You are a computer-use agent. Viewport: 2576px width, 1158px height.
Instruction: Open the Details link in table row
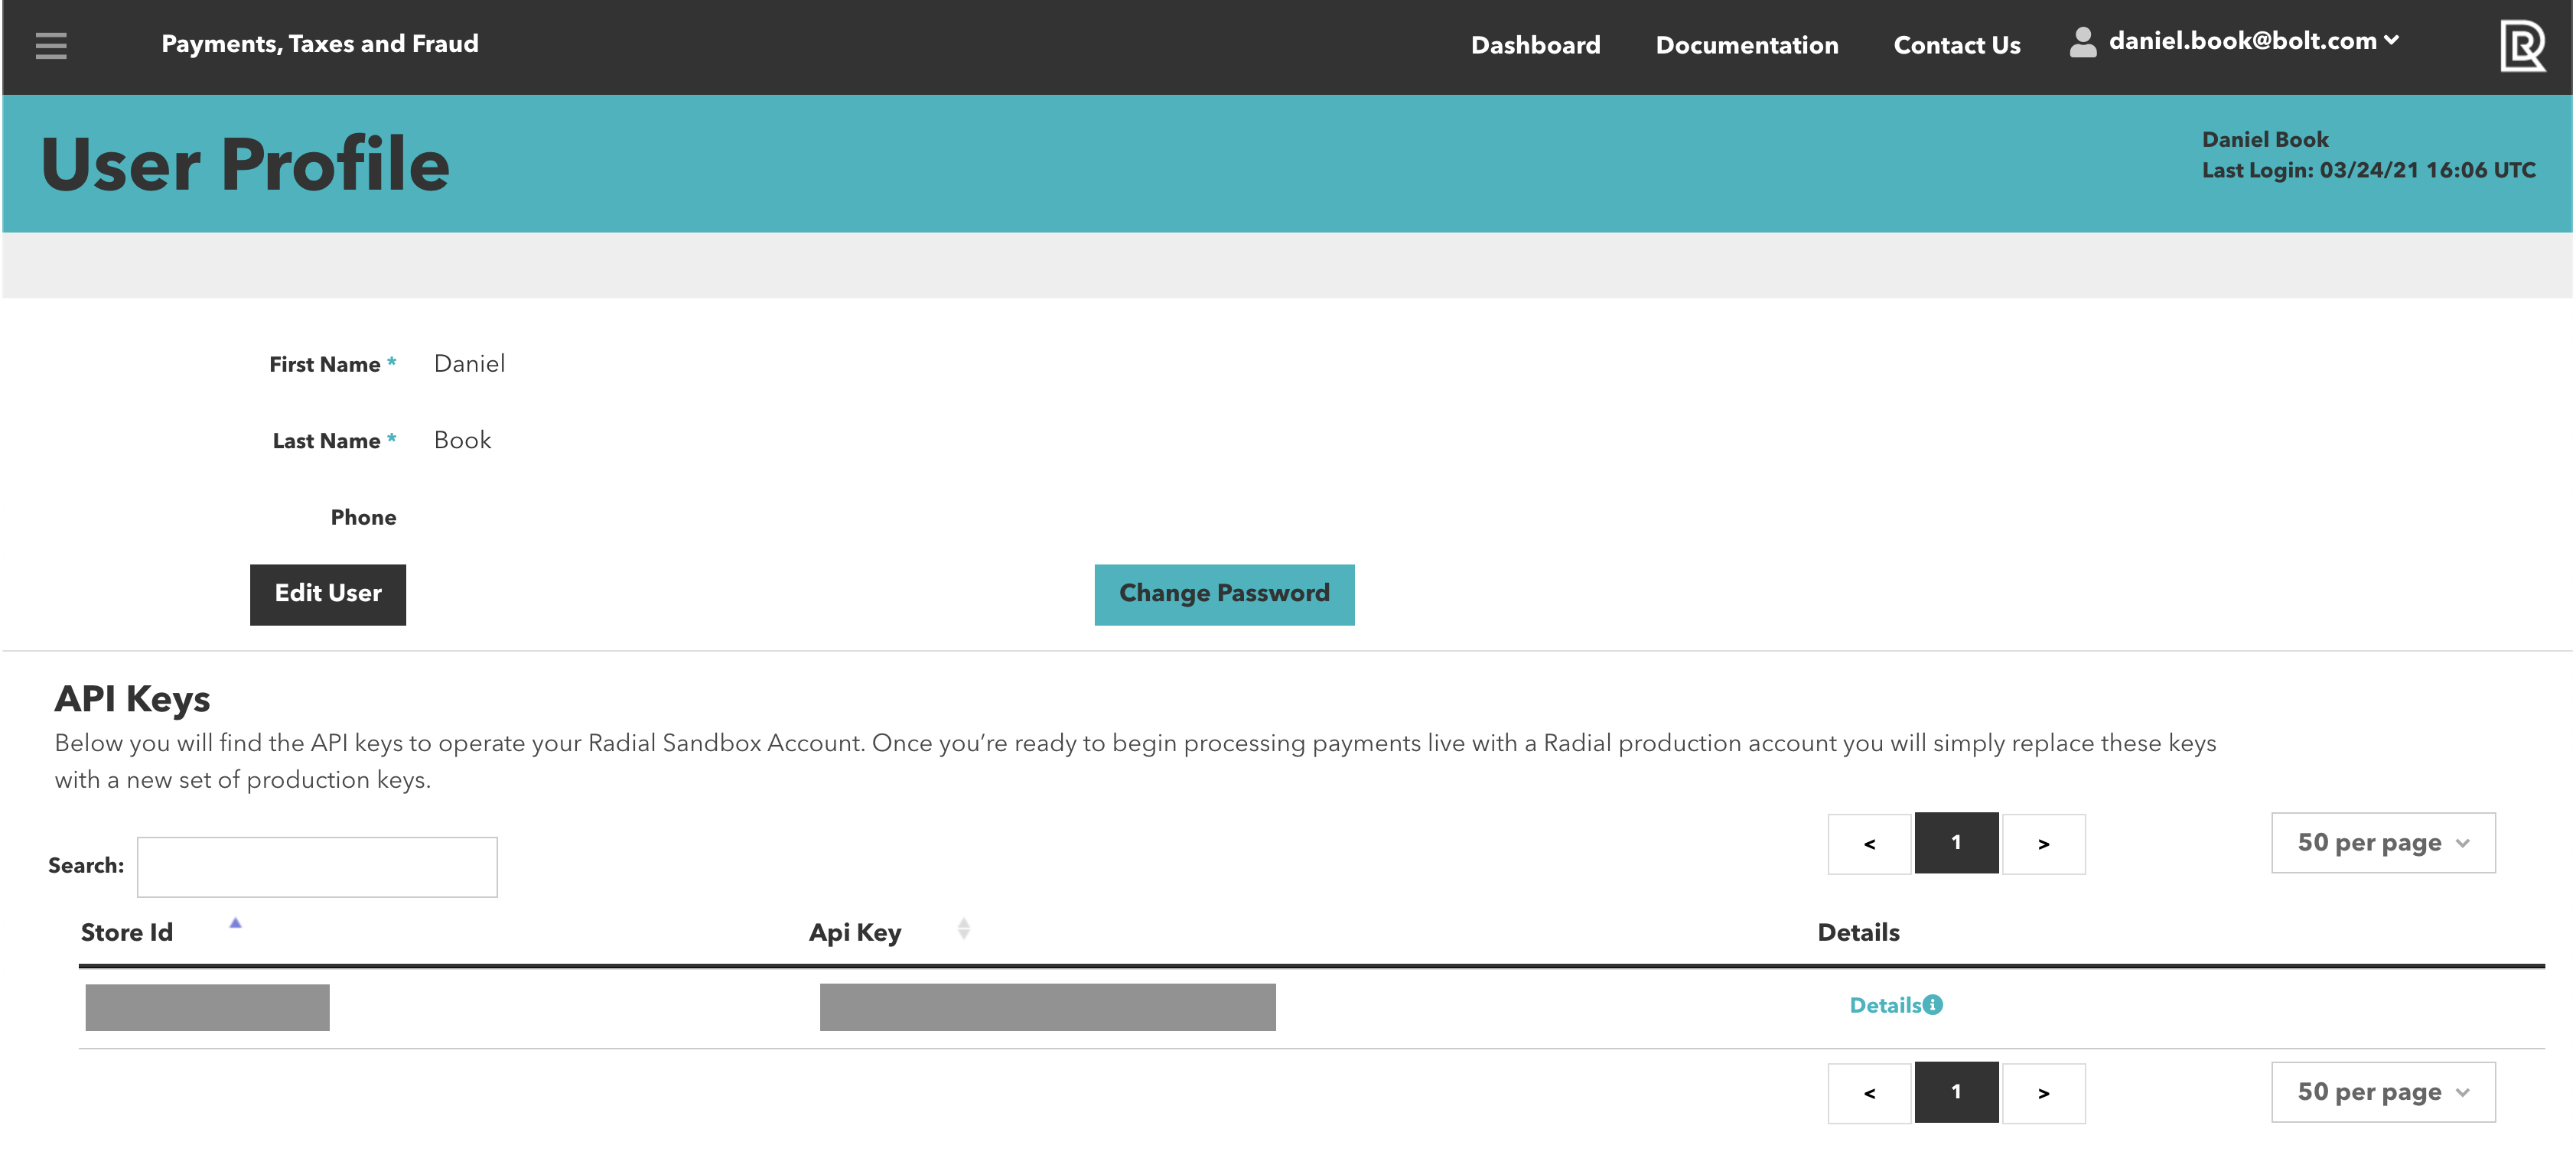pos(1885,1005)
